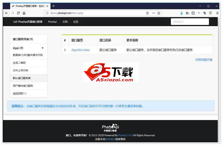Click the undo arrow toolbar icon
Image resolution: width=222 pixels, height=145 pixels.
point(199,13)
